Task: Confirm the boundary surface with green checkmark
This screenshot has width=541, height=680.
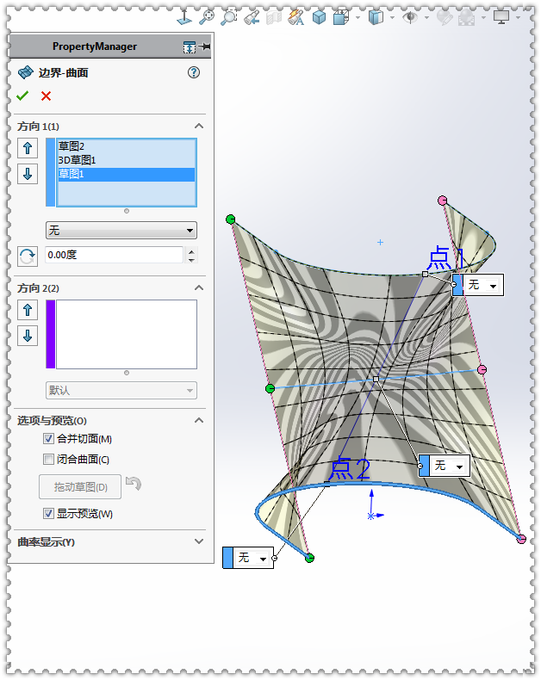Action: tap(22, 96)
